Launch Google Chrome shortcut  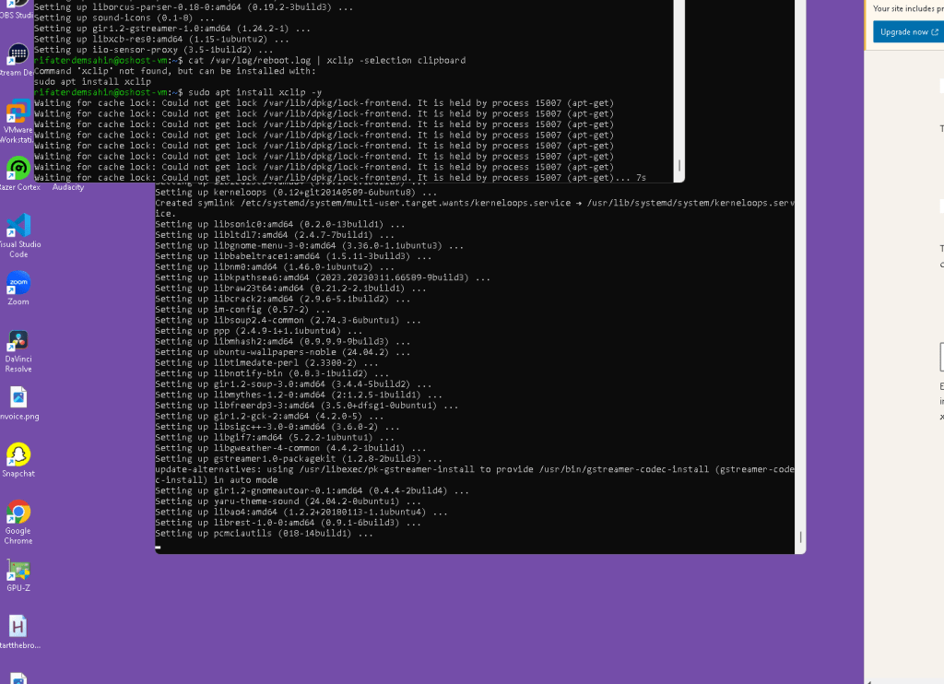pos(18,523)
